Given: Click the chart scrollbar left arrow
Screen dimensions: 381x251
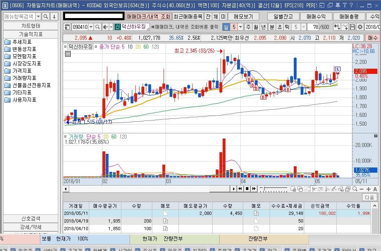Looking at the screenshot, I should click(66, 189).
